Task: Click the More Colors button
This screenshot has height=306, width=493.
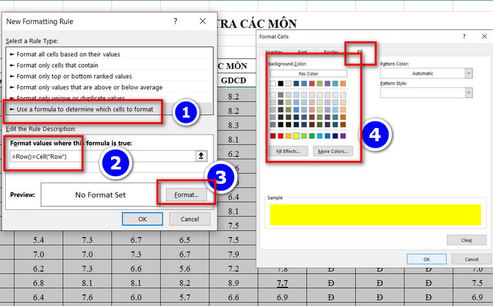Action: (x=332, y=151)
